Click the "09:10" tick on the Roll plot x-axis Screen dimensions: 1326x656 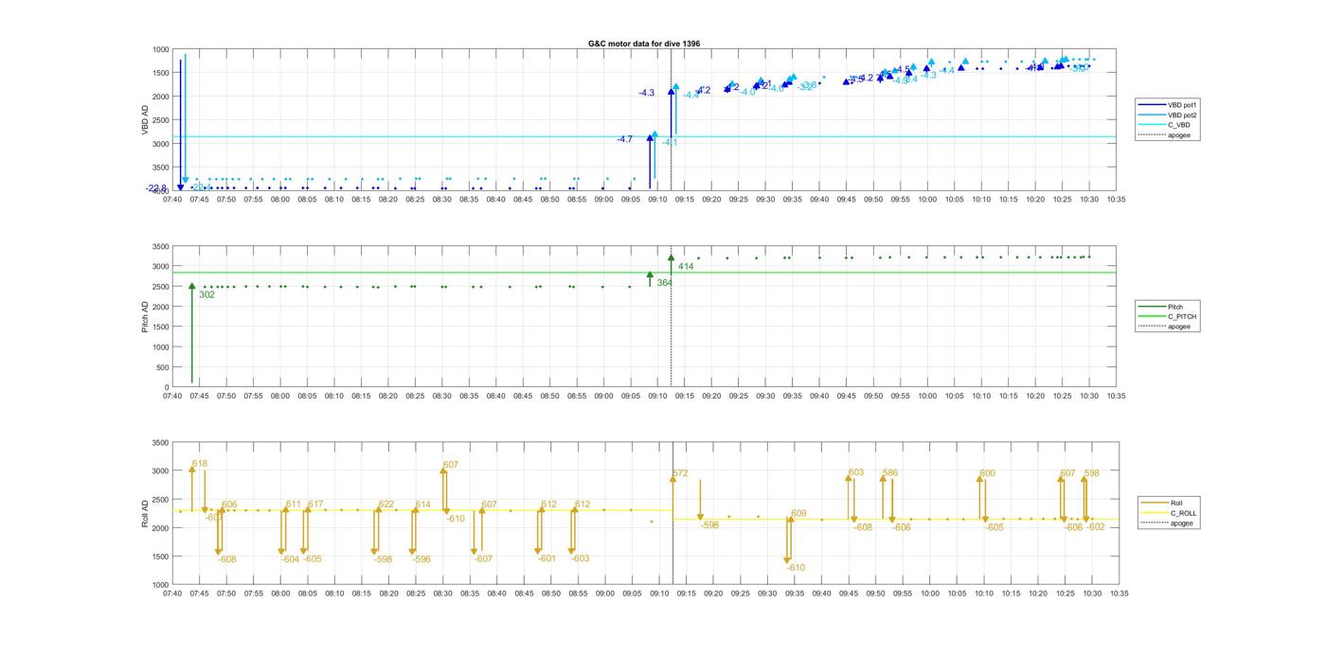point(658,594)
